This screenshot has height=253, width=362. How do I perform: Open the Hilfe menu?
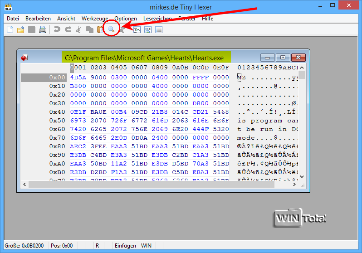pos(208,19)
